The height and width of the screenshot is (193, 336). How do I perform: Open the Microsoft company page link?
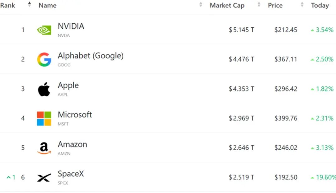(75, 115)
